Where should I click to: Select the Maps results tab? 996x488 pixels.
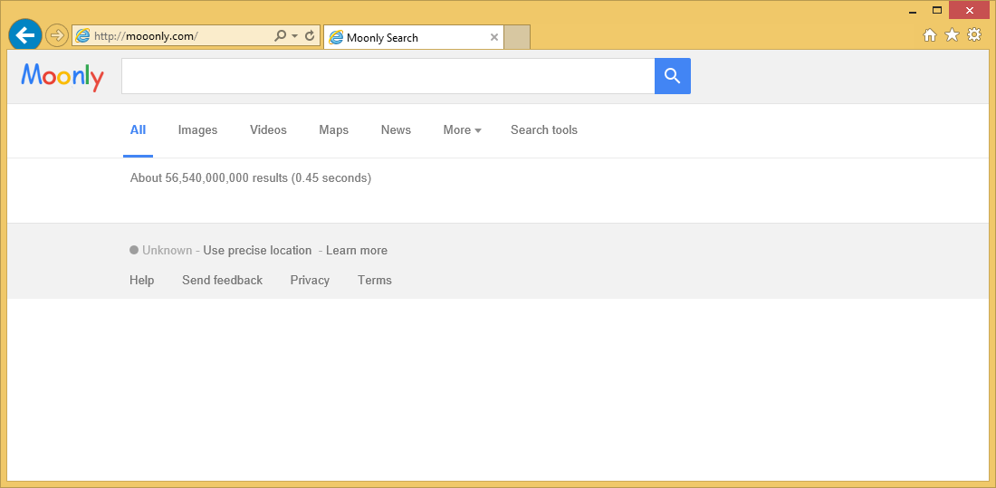(333, 130)
